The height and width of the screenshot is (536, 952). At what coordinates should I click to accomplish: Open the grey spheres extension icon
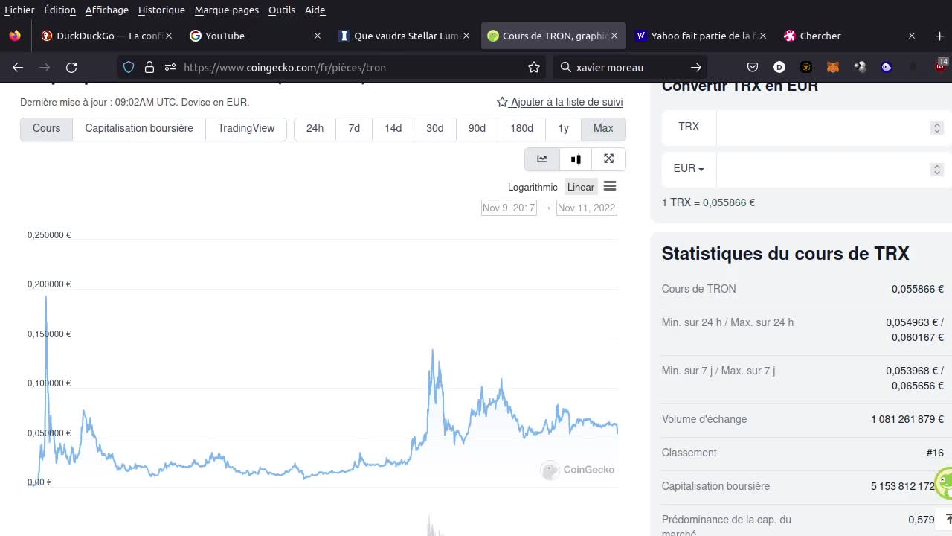[861, 67]
